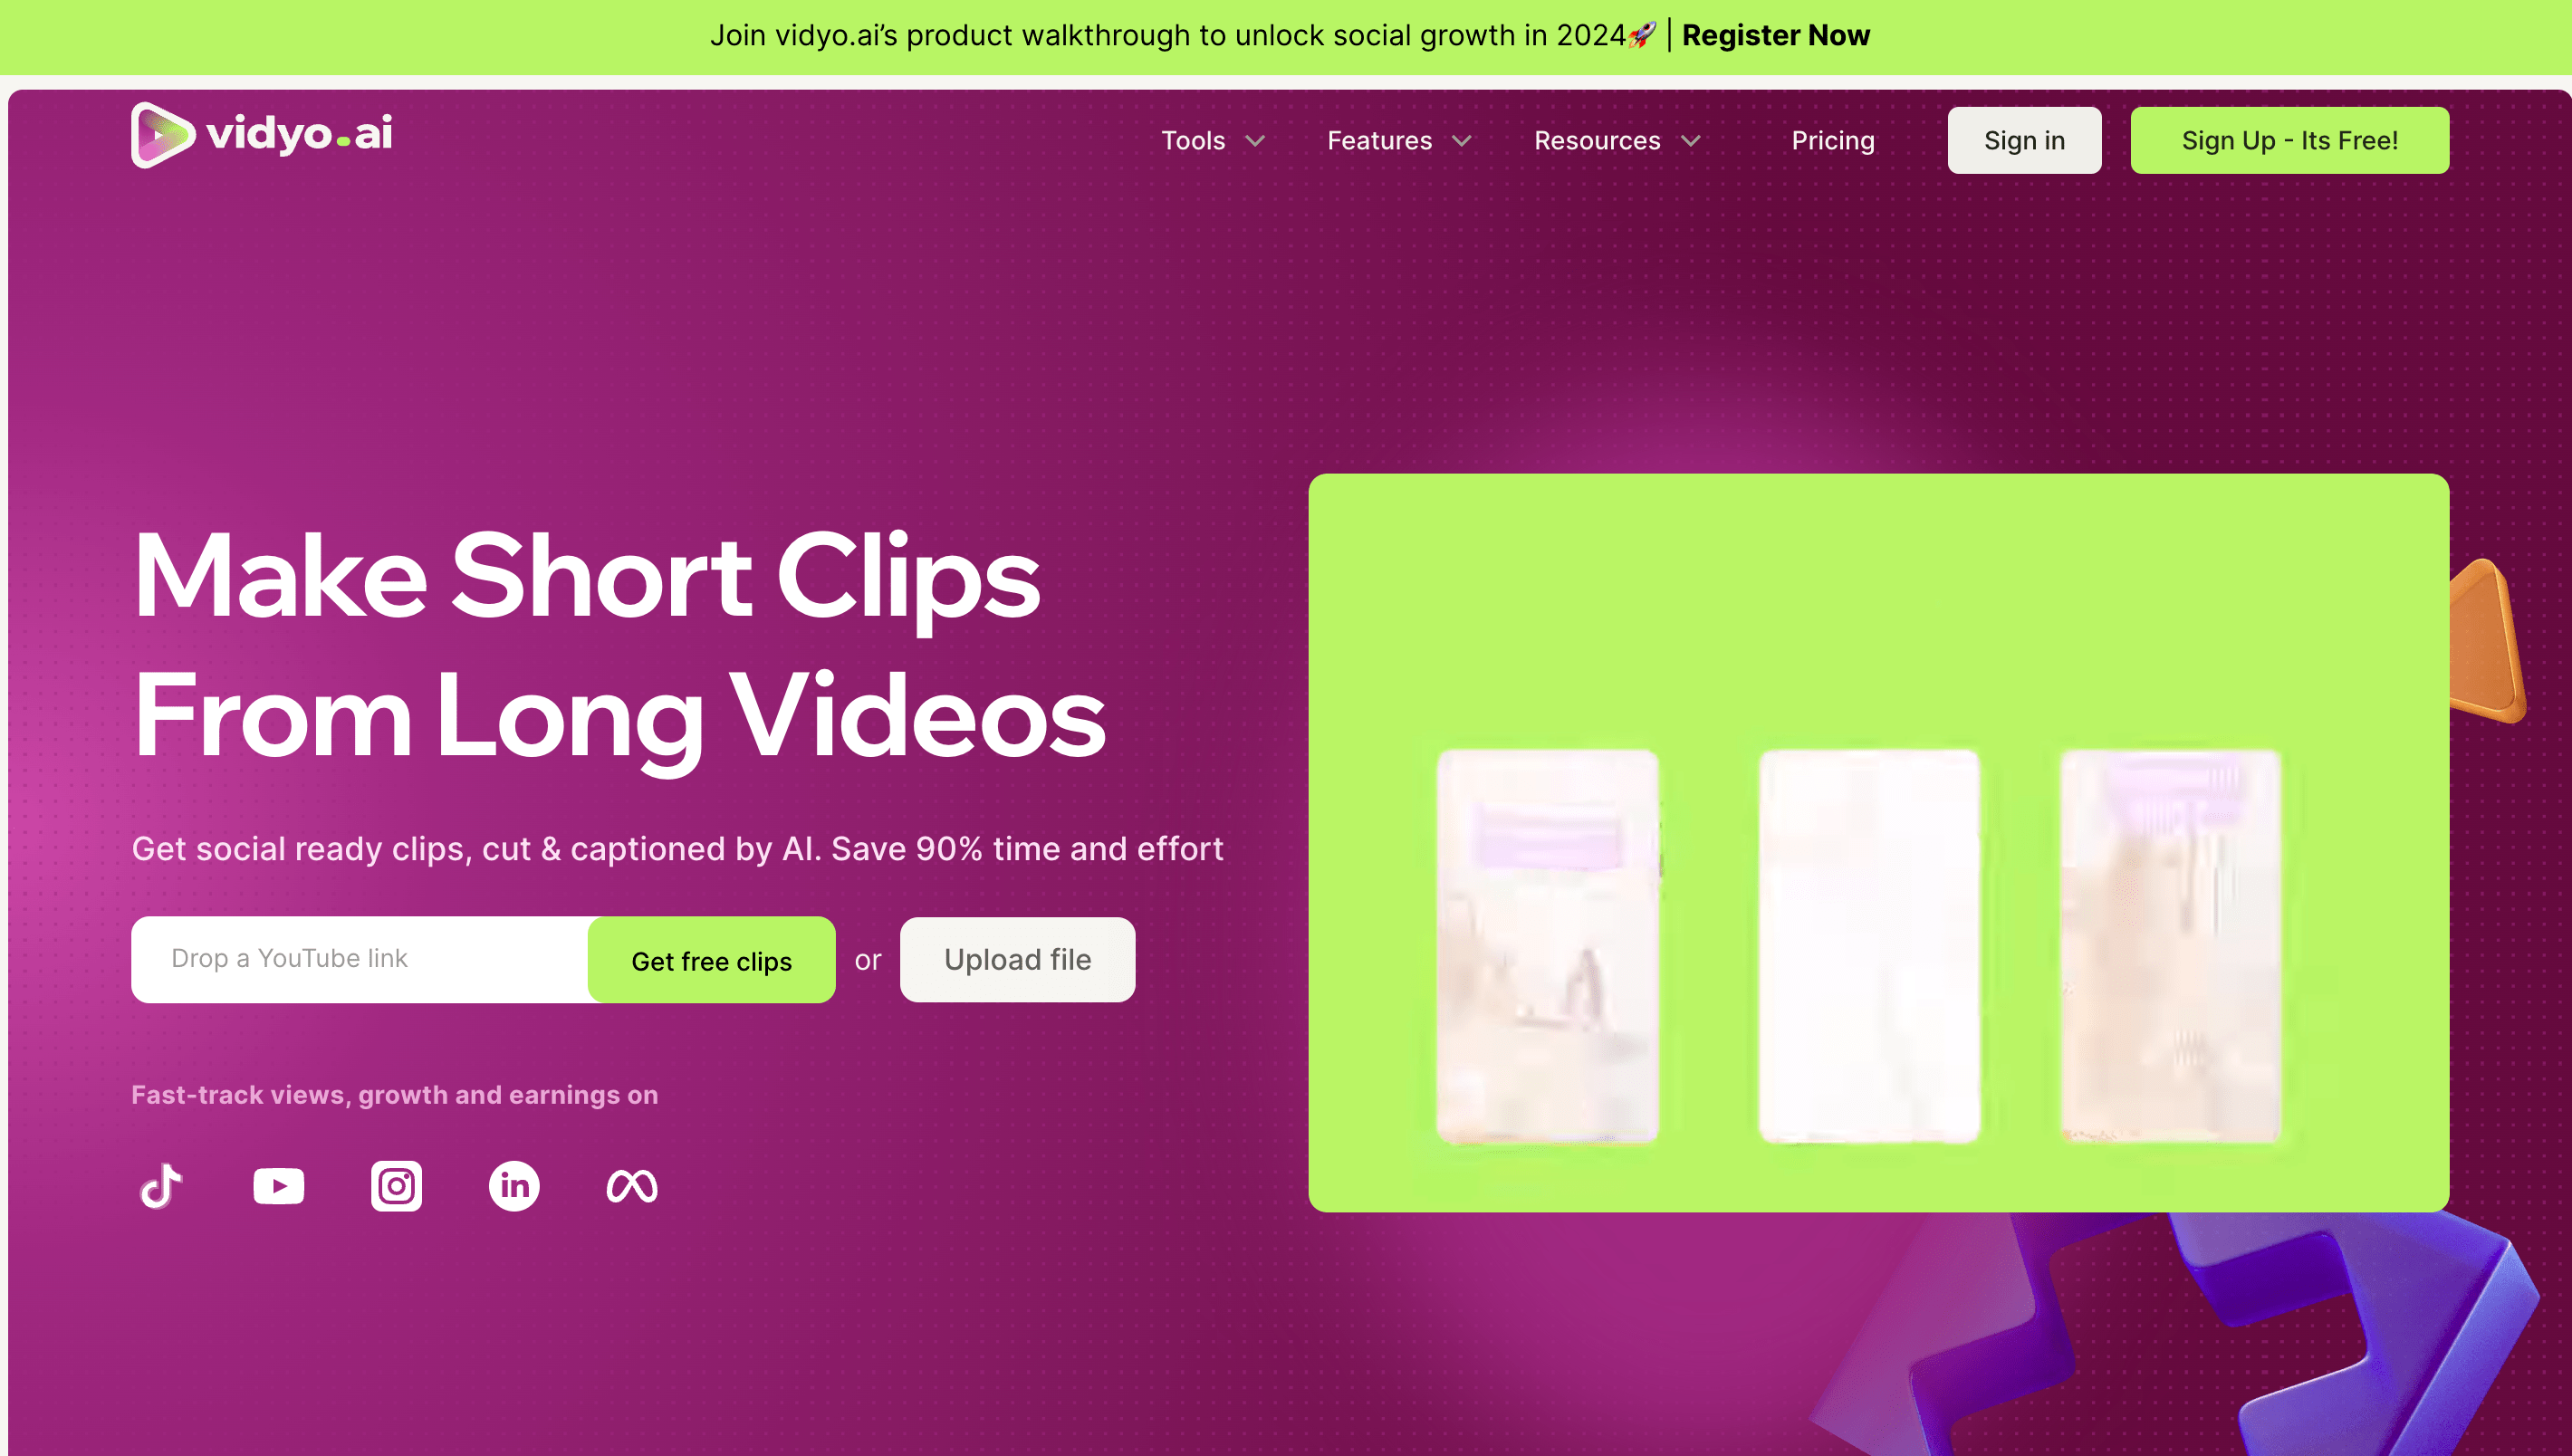This screenshot has height=1456, width=2572.
Task: Click the Resources dropdown arrow
Action: click(1689, 139)
